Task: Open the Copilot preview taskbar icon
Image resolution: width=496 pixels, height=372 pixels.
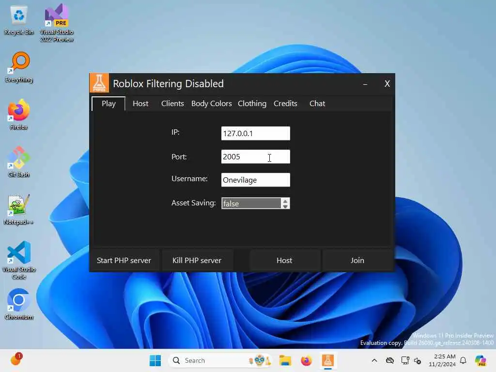Action: [x=480, y=360]
